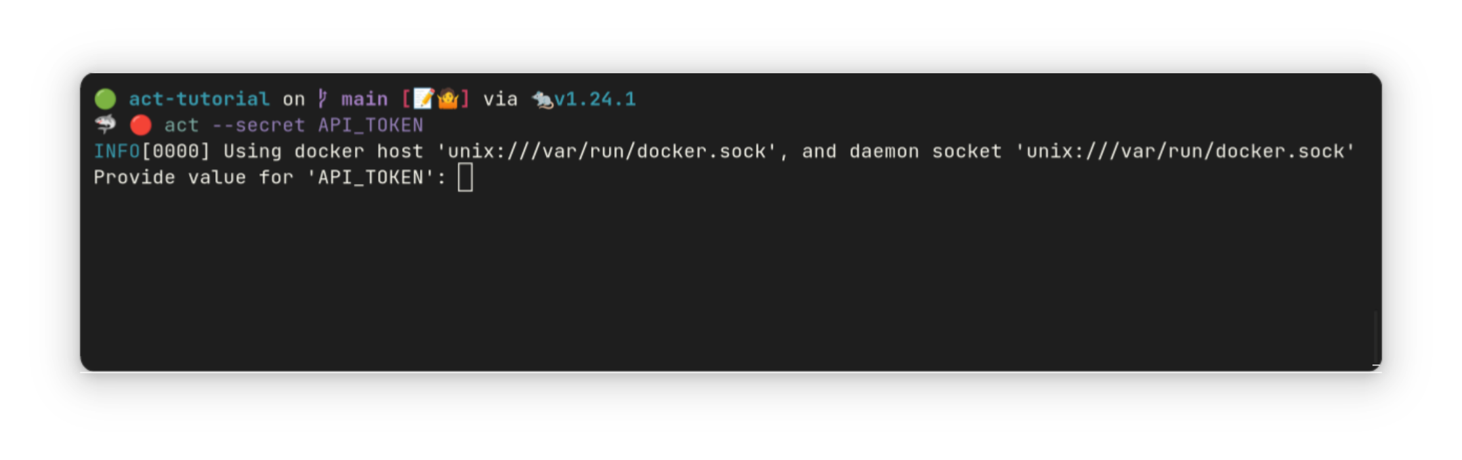Screen dimensions: 1462x460
Task: Click the INFO log level label
Action: [x=117, y=151]
